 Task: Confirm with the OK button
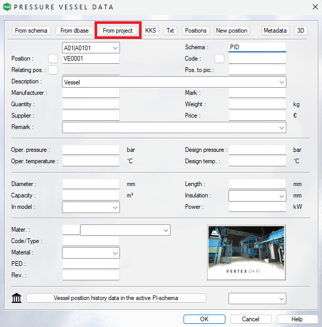(204, 319)
